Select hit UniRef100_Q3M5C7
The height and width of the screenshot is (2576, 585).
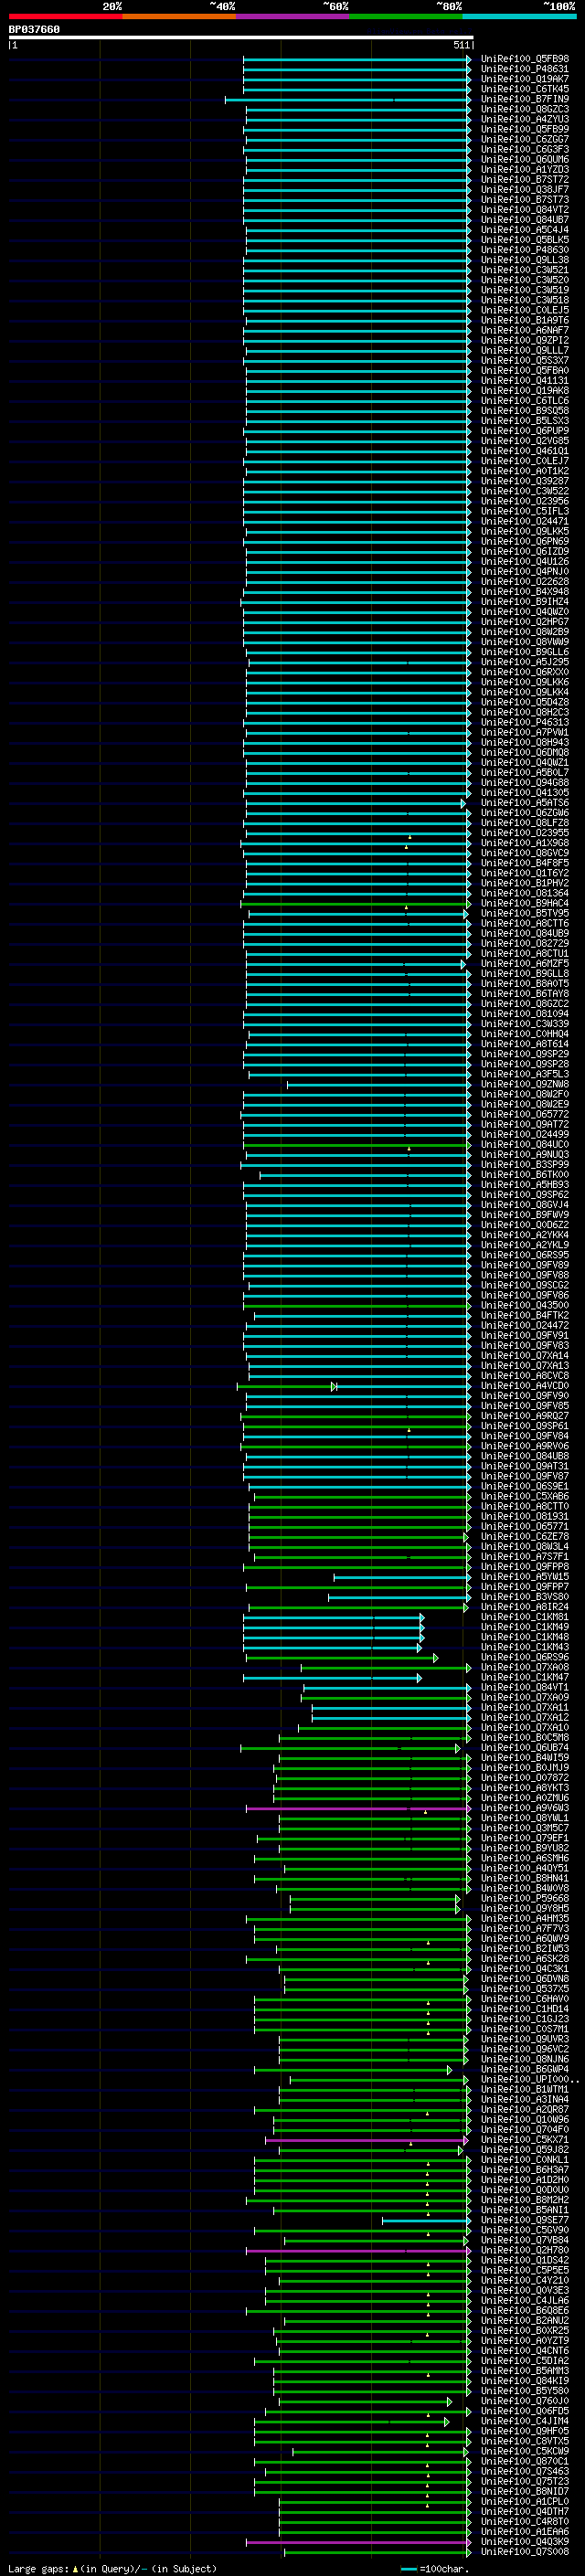coord(525,1828)
